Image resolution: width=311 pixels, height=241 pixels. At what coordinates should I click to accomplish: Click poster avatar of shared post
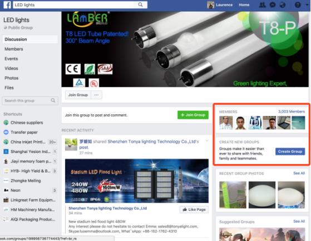[x=71, y=144]
